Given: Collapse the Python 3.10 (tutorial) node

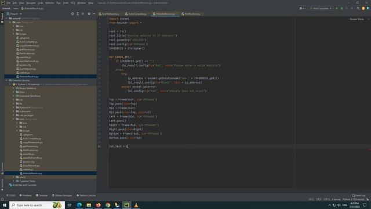Looking at the screenshot, I should tap(10, 84).
